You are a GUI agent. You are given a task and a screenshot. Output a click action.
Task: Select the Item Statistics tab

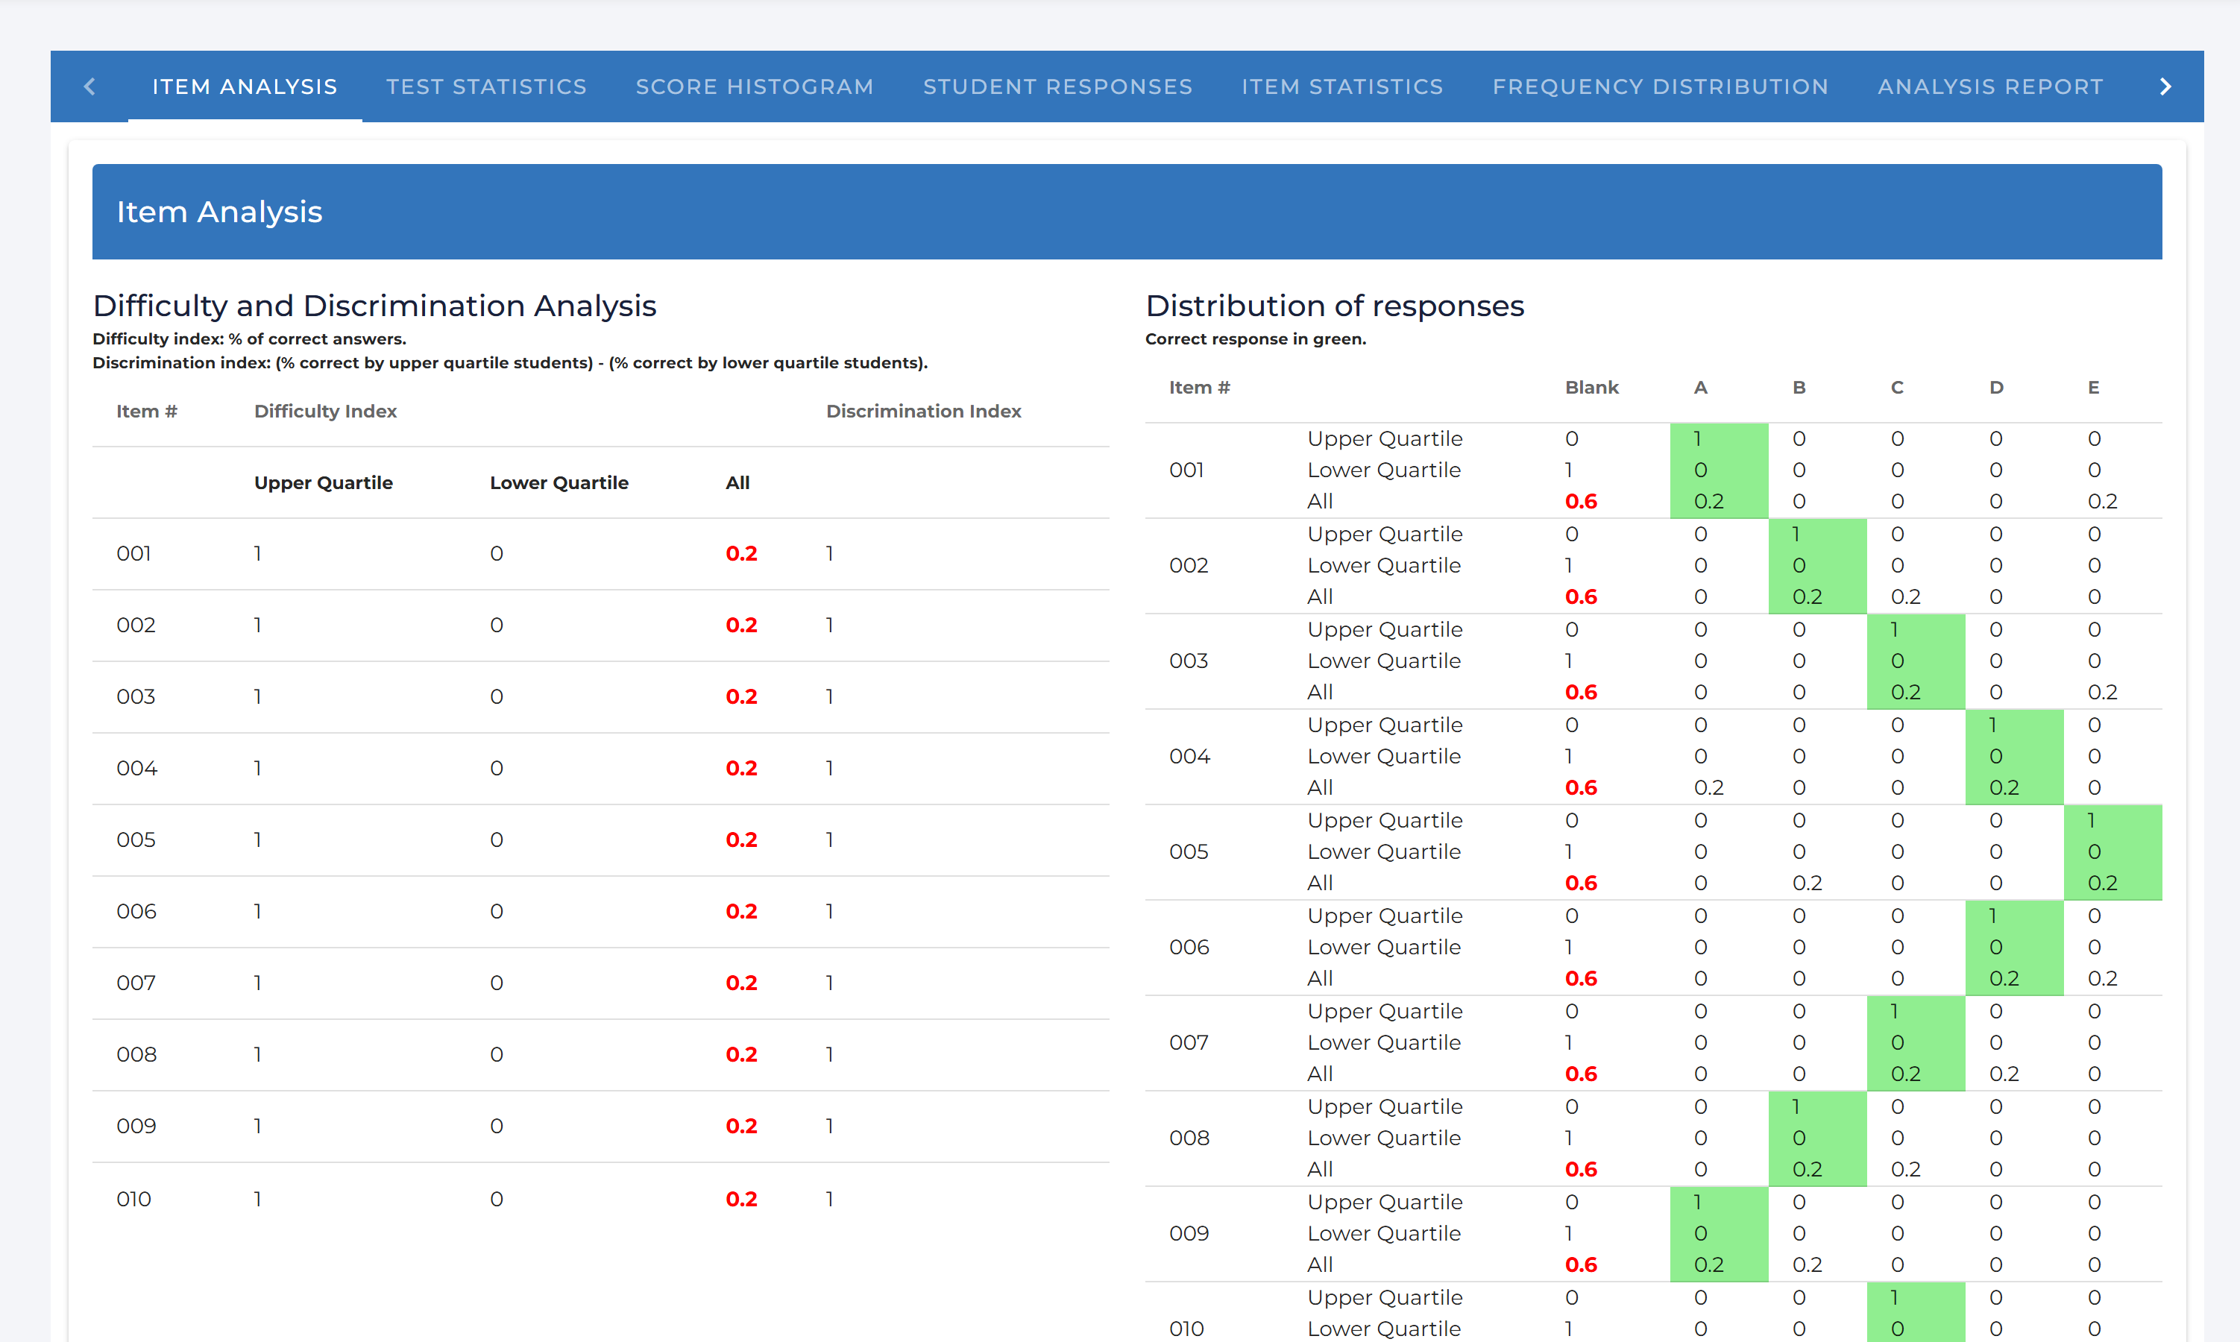(1343, 86)
